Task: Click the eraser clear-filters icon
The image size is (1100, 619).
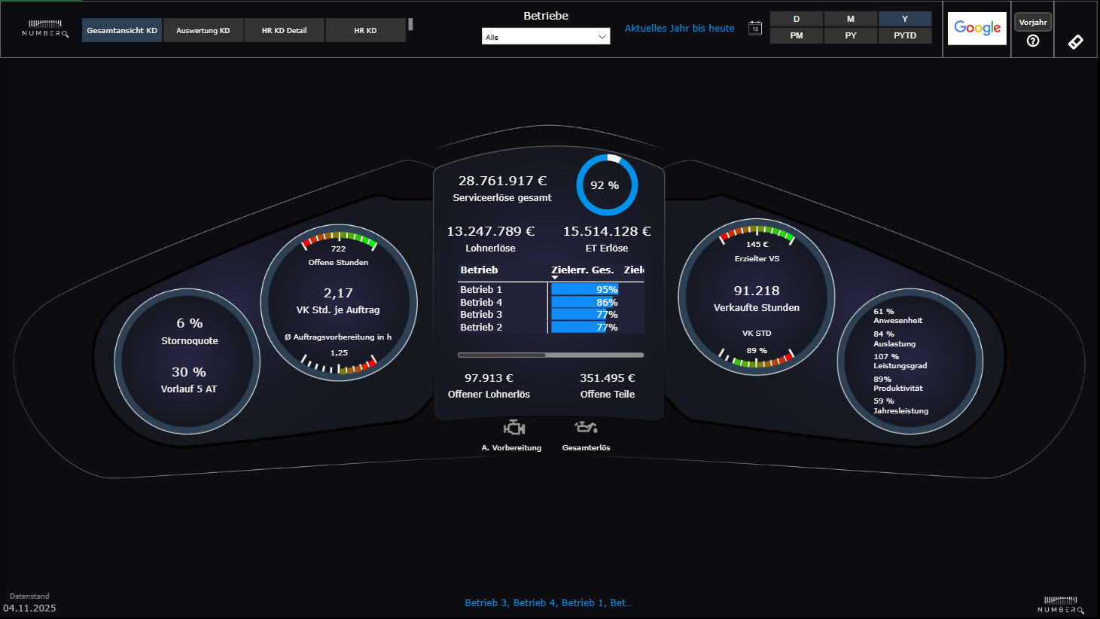Action: (x=1076, y=42)
